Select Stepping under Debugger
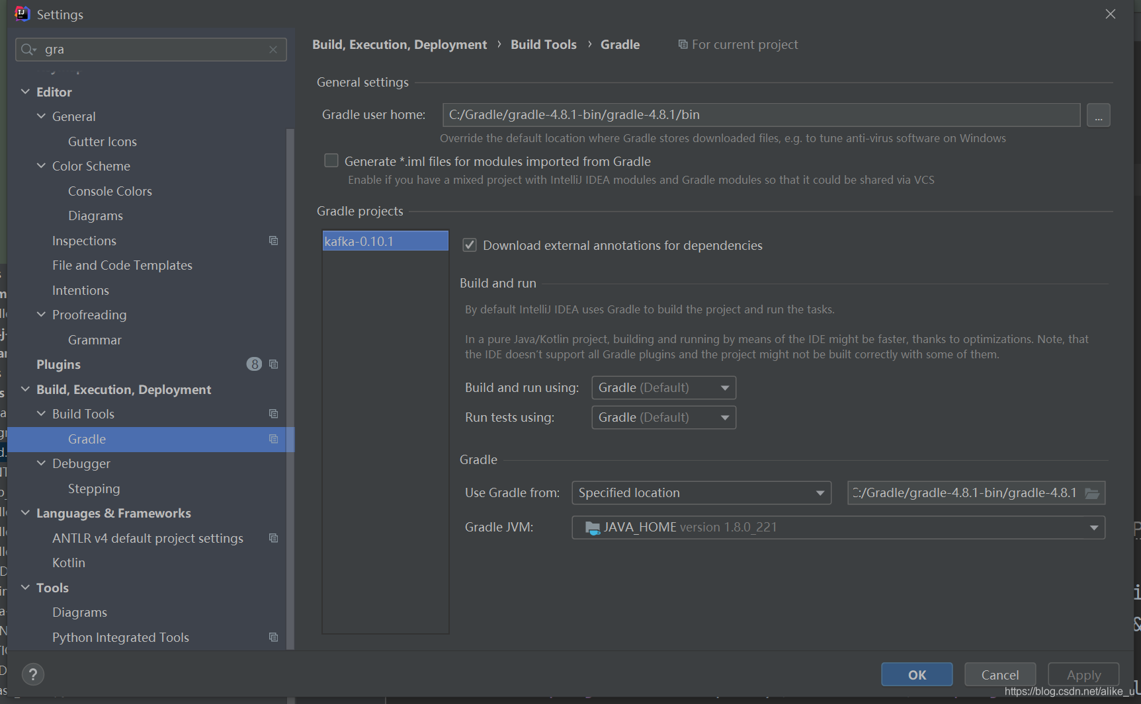 coord(94,489)
